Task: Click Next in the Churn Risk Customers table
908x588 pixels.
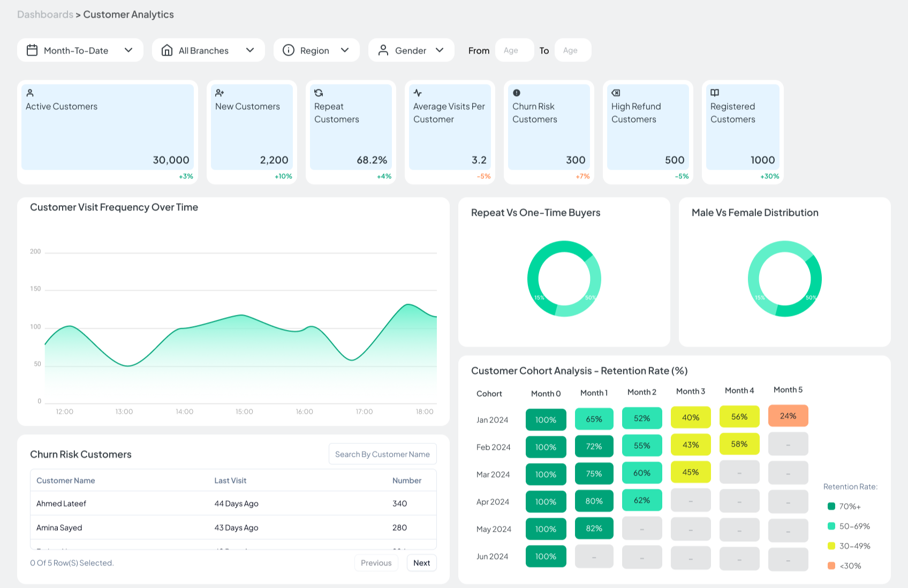Action: coord(421,563)
